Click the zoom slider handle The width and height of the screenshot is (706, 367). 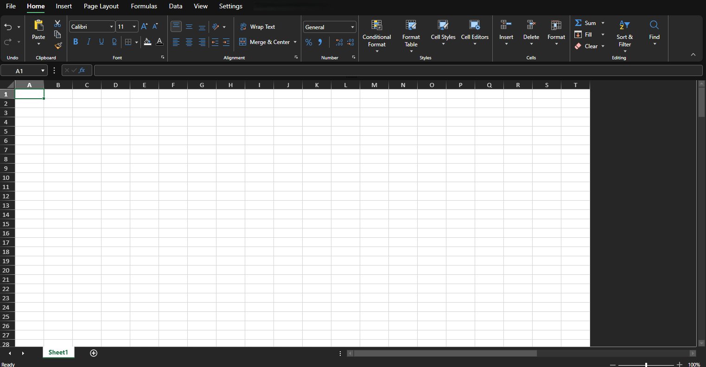click(646, 365)
